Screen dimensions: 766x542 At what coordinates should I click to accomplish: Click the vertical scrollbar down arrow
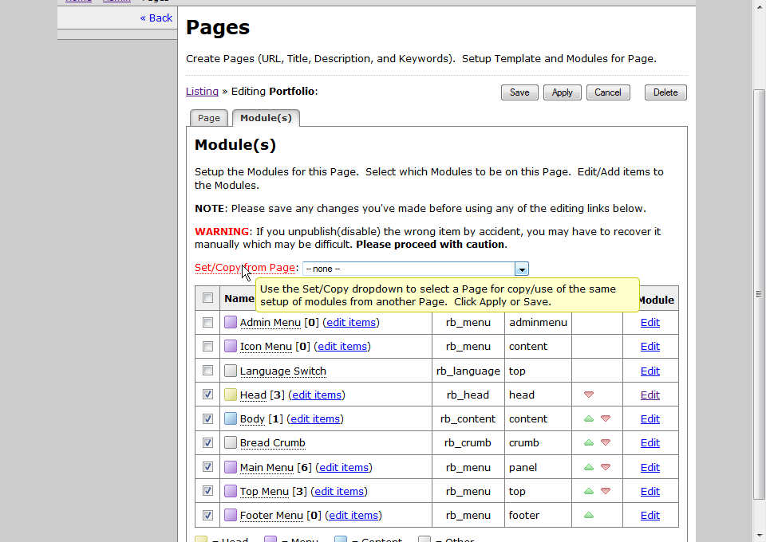tap(760, 535)
